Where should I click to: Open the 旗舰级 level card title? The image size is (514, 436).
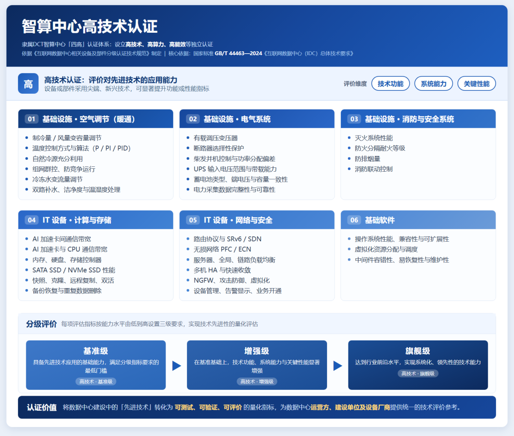(x=418, y=351)
